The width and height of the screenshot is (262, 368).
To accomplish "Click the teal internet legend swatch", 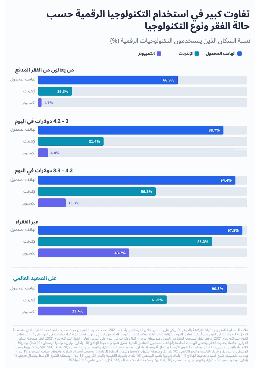I will coord(197,54).
